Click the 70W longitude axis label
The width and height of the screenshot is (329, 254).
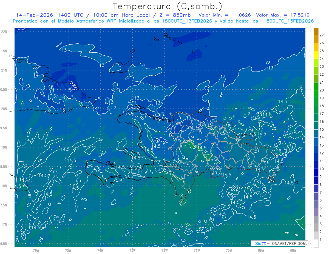[x=229, y=250]
